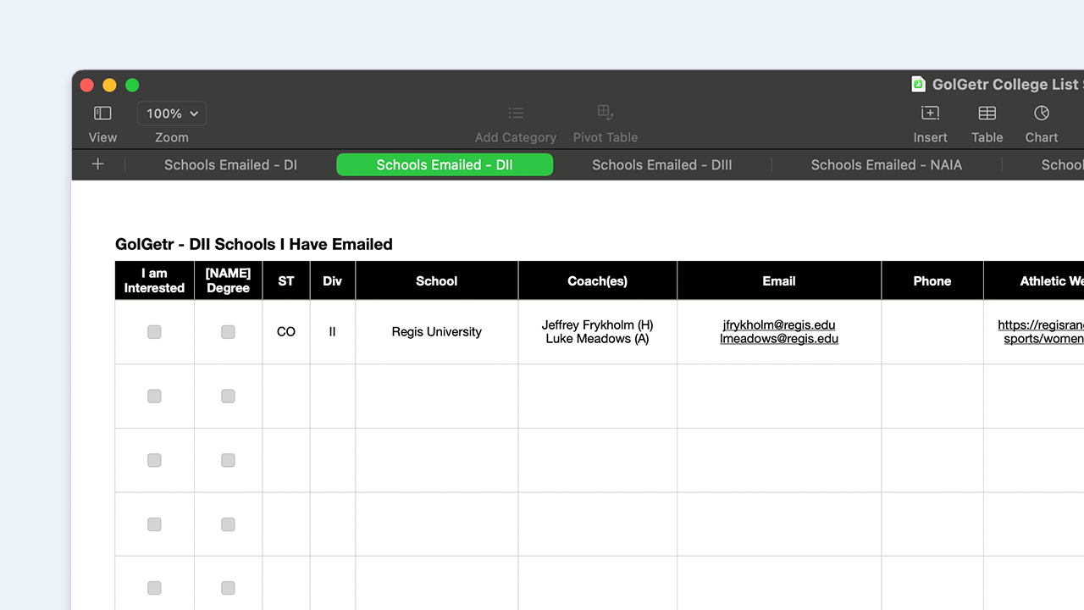Check I am Interested in fifth row
This screenshot has width=1084, height=610.
tap(154, 588)
